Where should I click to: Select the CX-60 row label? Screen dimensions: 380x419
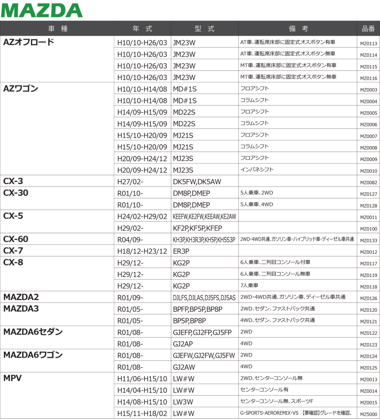16,239
